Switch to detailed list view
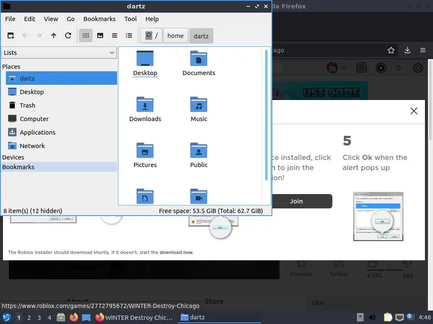This screenshot has height=324, width=433. click(x=129, y=35)
